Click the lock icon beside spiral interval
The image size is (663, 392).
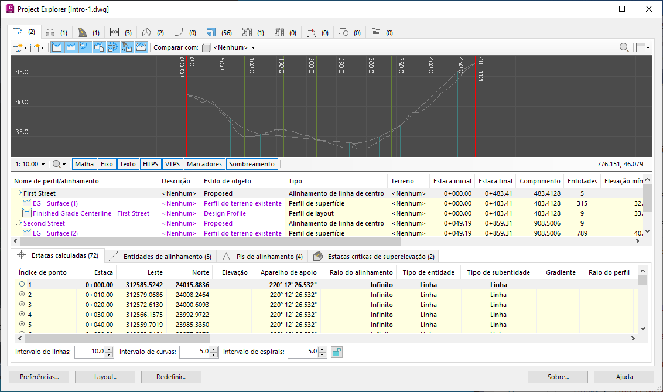tap(336, 352)
